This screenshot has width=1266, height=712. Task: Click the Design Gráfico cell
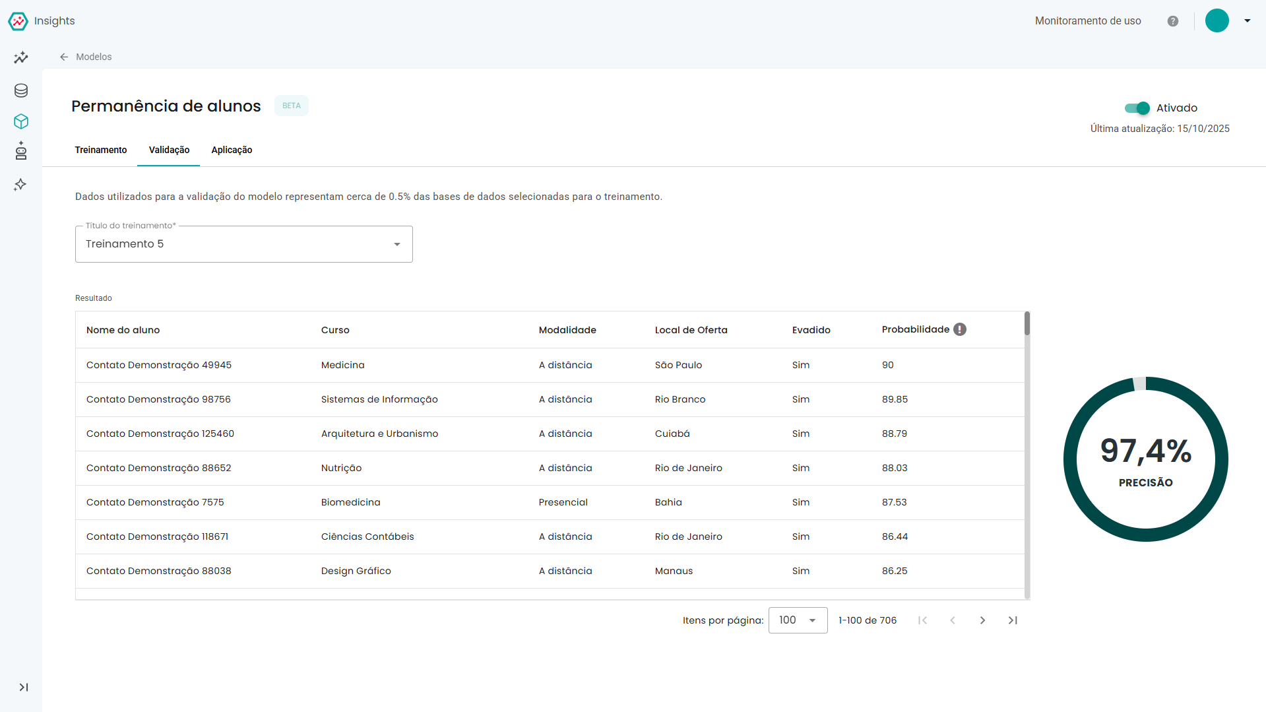356,571
